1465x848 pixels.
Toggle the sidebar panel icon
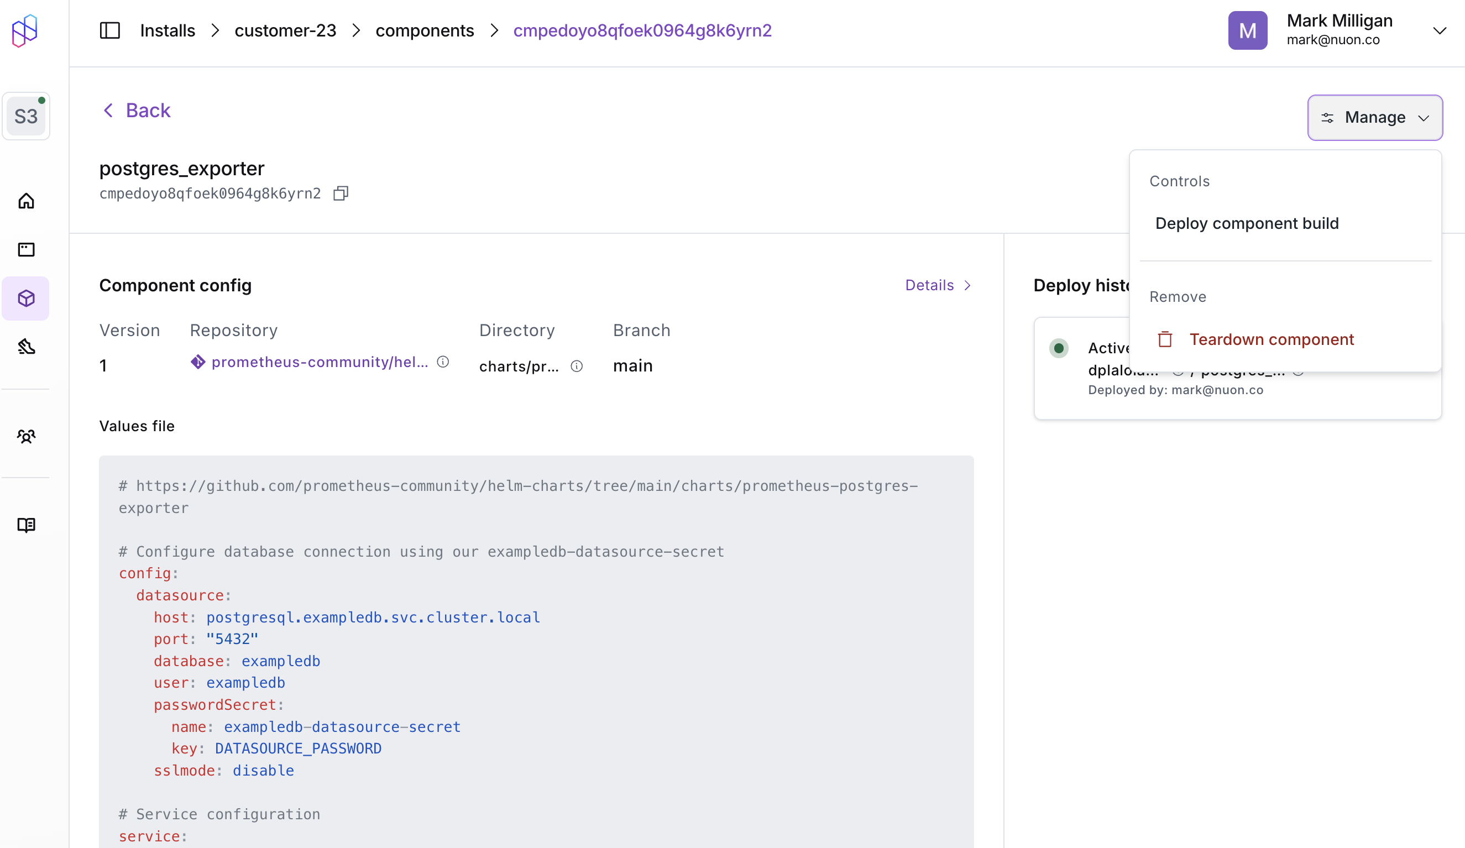click(109, 30)
